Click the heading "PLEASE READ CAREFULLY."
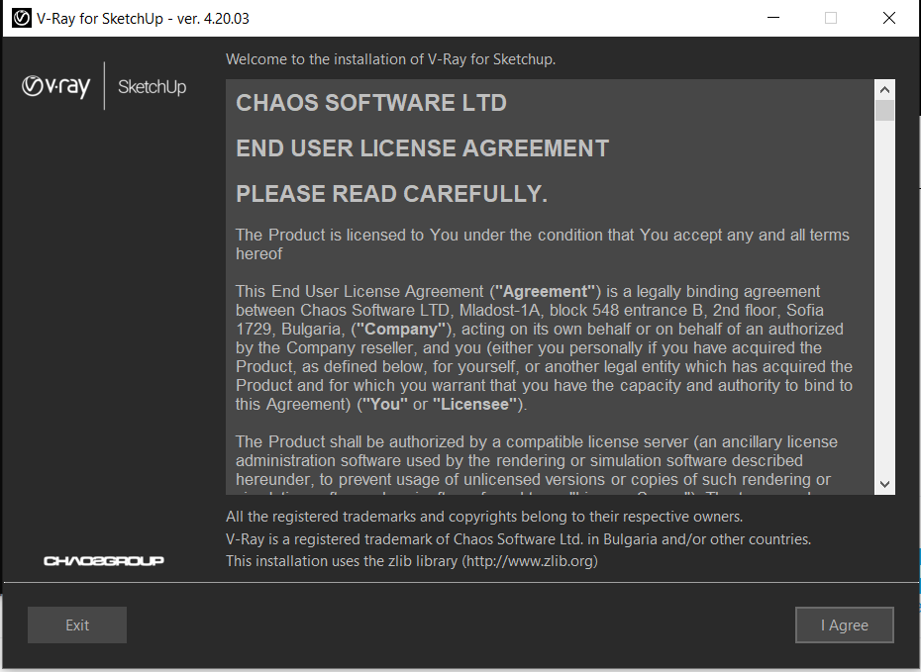Image resolution: width=921 pixels, height=672 pixels. [x=392, y=194]
